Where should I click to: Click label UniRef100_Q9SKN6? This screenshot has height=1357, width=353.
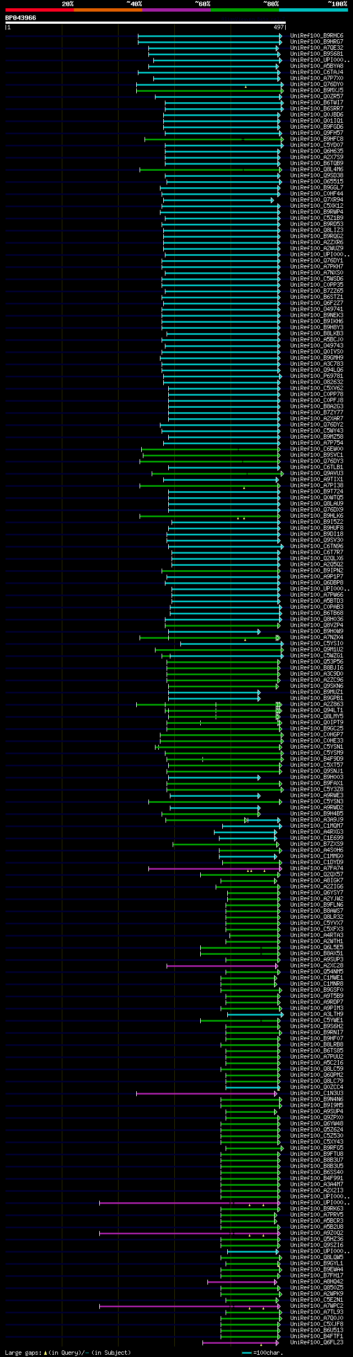tap(317, 686)
